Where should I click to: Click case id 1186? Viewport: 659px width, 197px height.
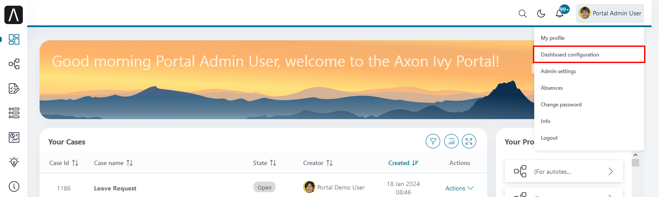[x=64, y=188]
